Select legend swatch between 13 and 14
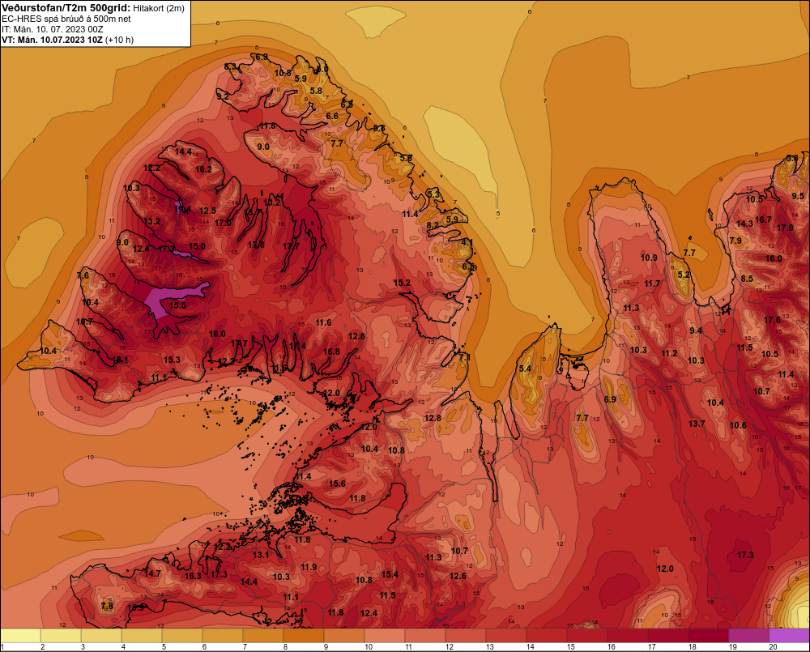This screenshot has width=810, height=652. tap(506, 636)
